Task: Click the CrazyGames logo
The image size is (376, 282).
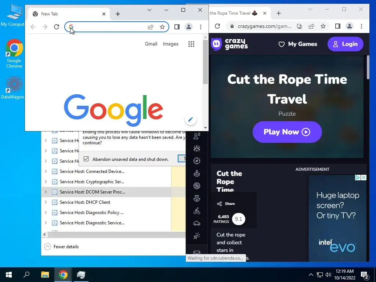Action: click(x=229, y=44)
